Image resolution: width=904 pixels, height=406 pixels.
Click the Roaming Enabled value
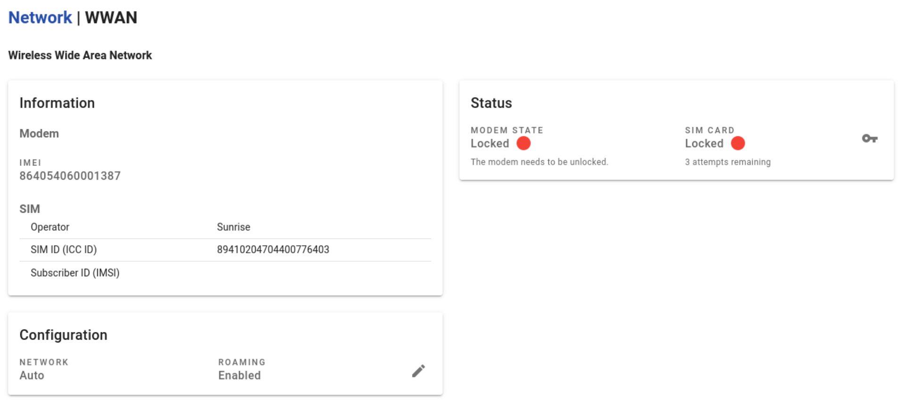coord(239,375)
